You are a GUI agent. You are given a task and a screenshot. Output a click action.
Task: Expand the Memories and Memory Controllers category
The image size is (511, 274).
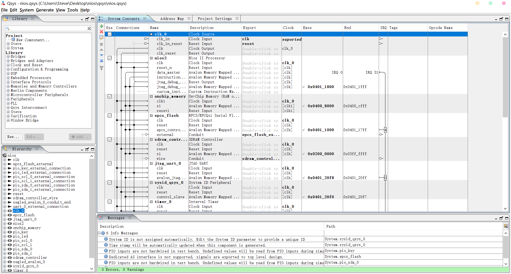pyautogui.click(x=8, y=86)
